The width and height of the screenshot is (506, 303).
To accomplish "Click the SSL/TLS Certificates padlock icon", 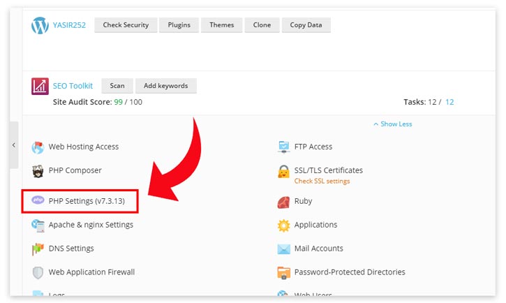I will 283,171.
